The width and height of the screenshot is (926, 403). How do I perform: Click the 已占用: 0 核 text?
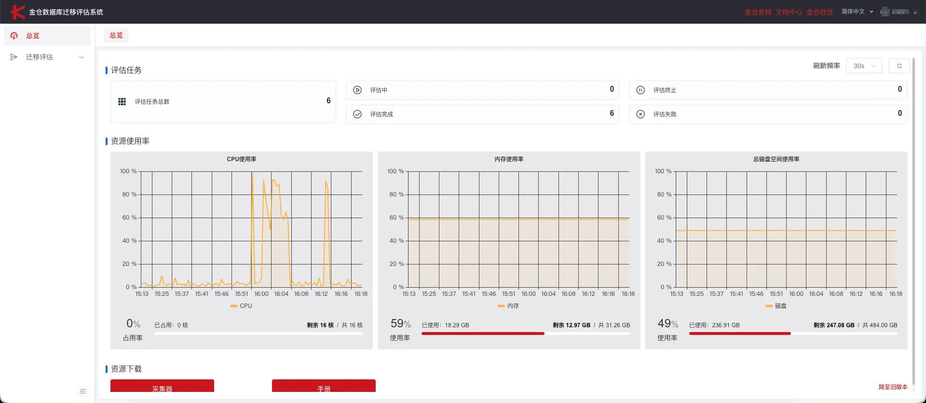[171, 325]
